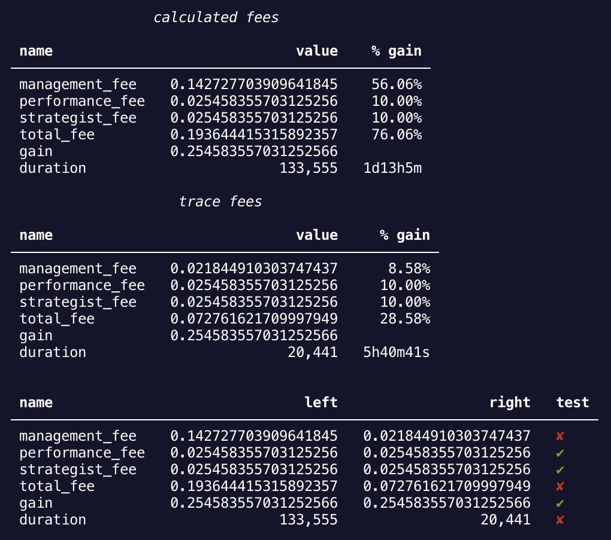
Task: Select performance_fee right value in comparison table
Action: 447,453
